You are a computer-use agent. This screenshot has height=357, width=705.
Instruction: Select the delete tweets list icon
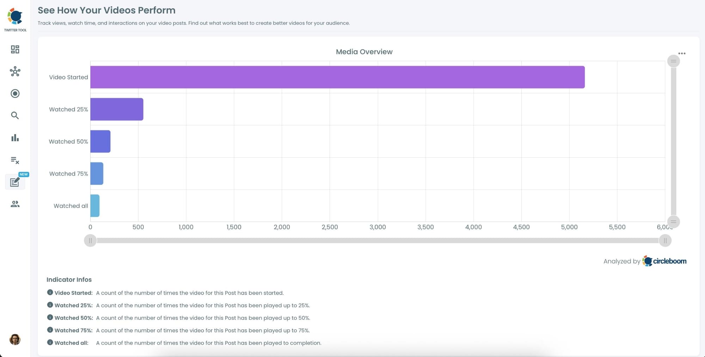click(15, 160)
